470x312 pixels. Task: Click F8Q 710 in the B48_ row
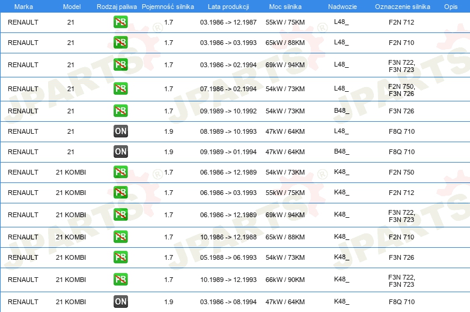click(x=401, y=152)
